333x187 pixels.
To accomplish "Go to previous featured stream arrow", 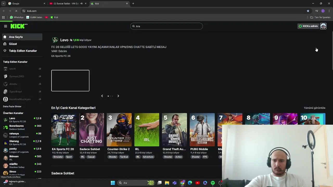I will (x=102, y=96).
